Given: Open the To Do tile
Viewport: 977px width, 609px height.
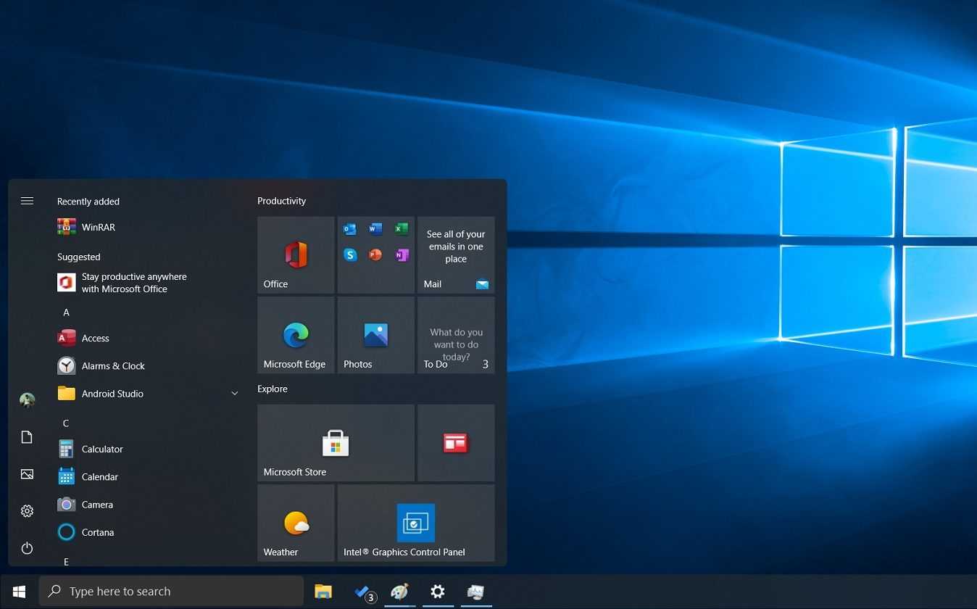Looking at the screenshot, I should coord(456,335).
